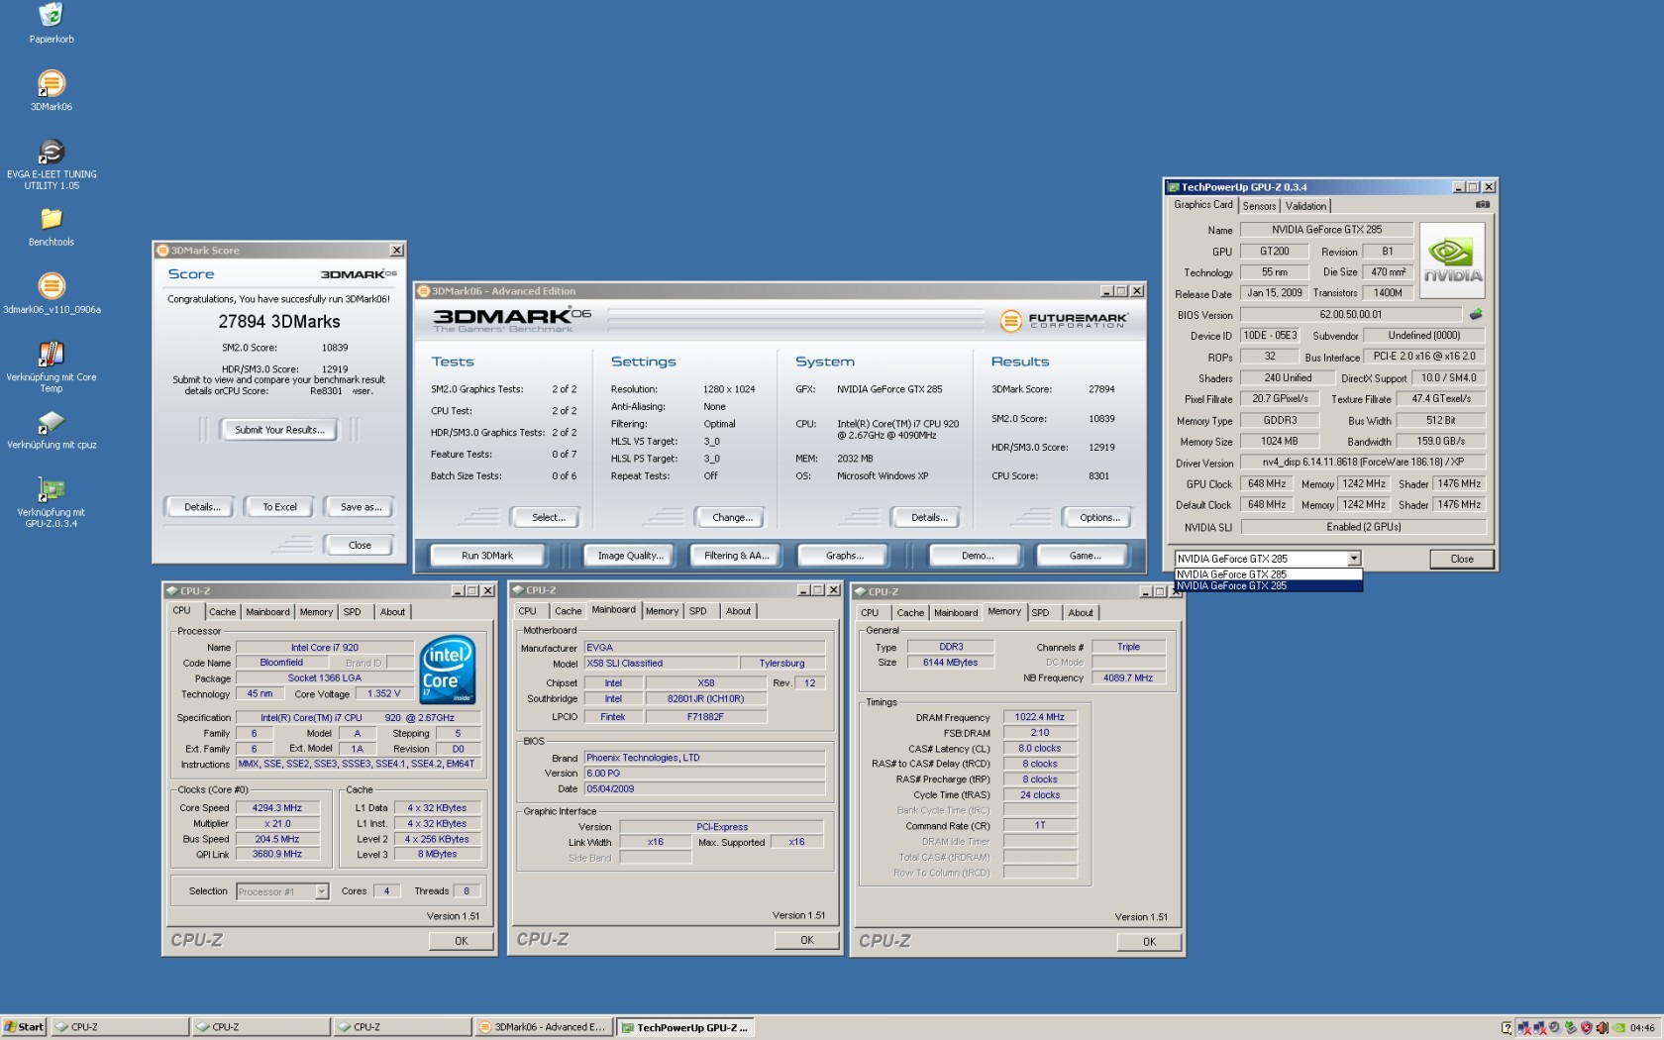Click Submit Your Results button

(279, 430)
